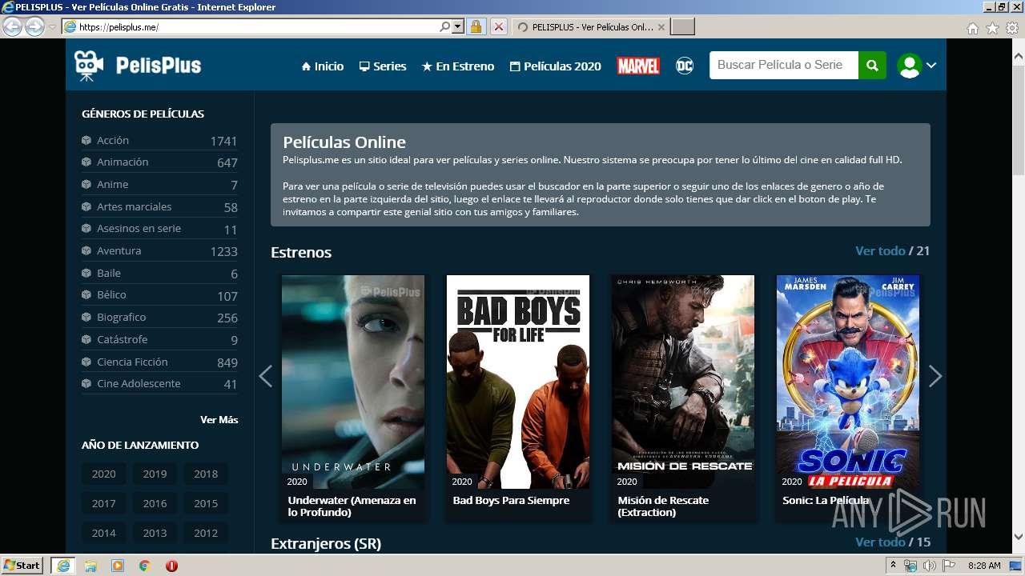Show hidden system tray icons
This screenshot has height=576, width=1025.
(894, 566)
